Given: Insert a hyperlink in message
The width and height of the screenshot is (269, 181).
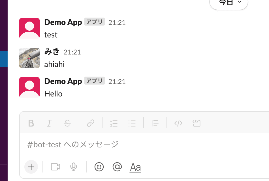Looking at the screenshot, I should (x=91, y=123).
